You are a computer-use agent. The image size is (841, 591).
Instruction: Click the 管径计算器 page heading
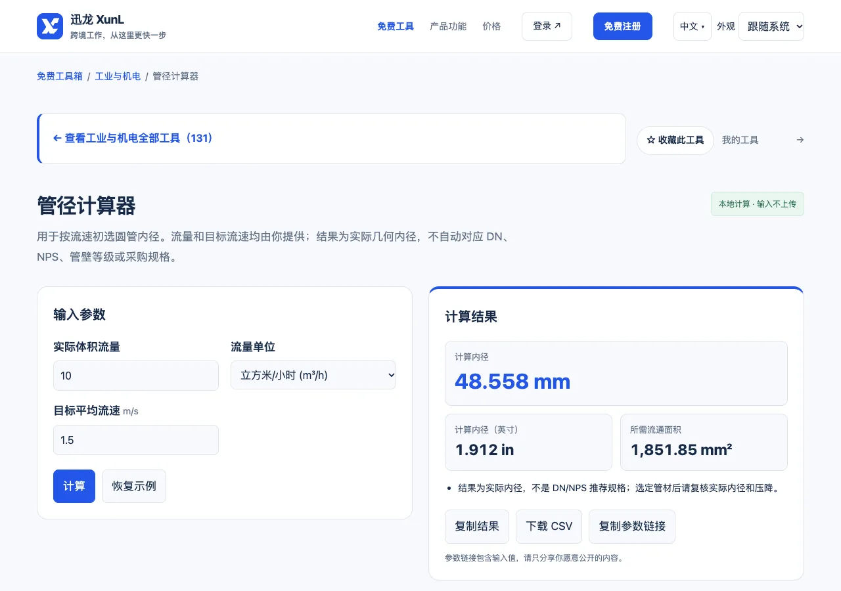pos(86,206)
